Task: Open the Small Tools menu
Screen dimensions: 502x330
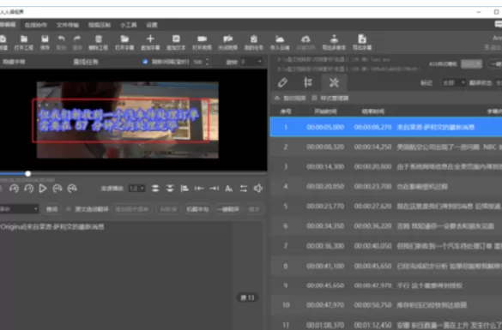Action: [129, 25]
